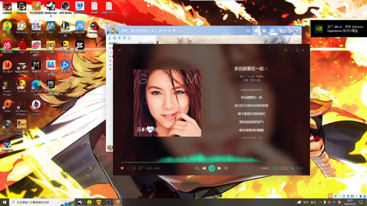367x206 pixels.
Task: Click the channel ID number in YY window
Action: coord(142,31)
